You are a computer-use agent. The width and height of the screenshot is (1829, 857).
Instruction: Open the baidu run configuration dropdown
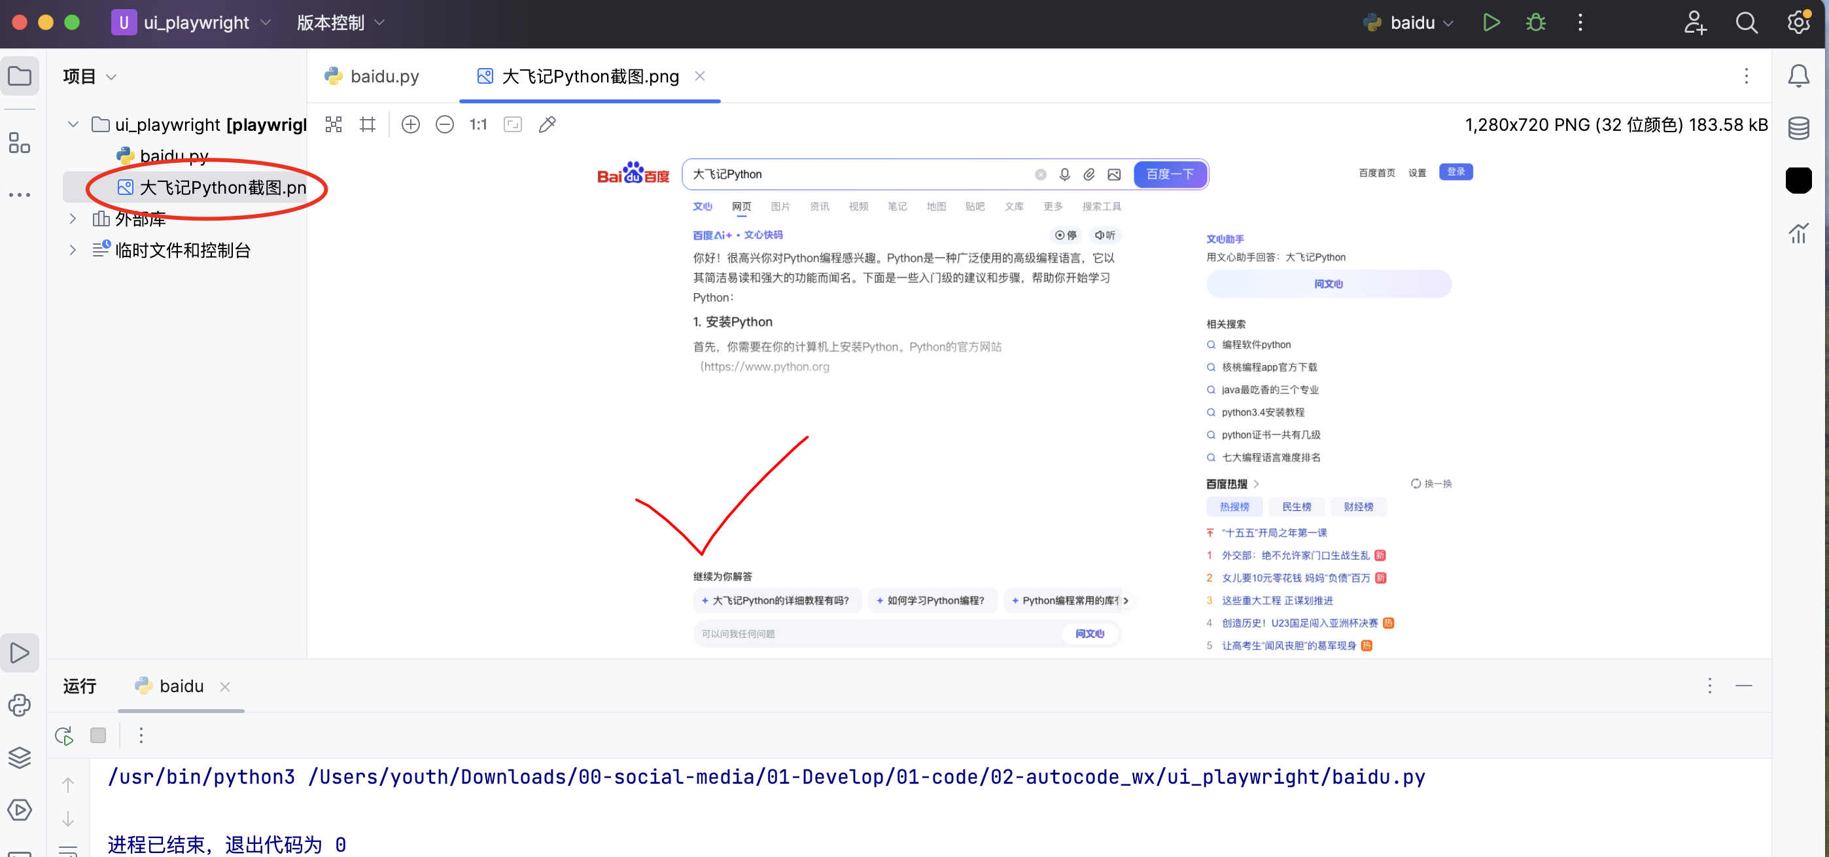tap(1412, 23)
